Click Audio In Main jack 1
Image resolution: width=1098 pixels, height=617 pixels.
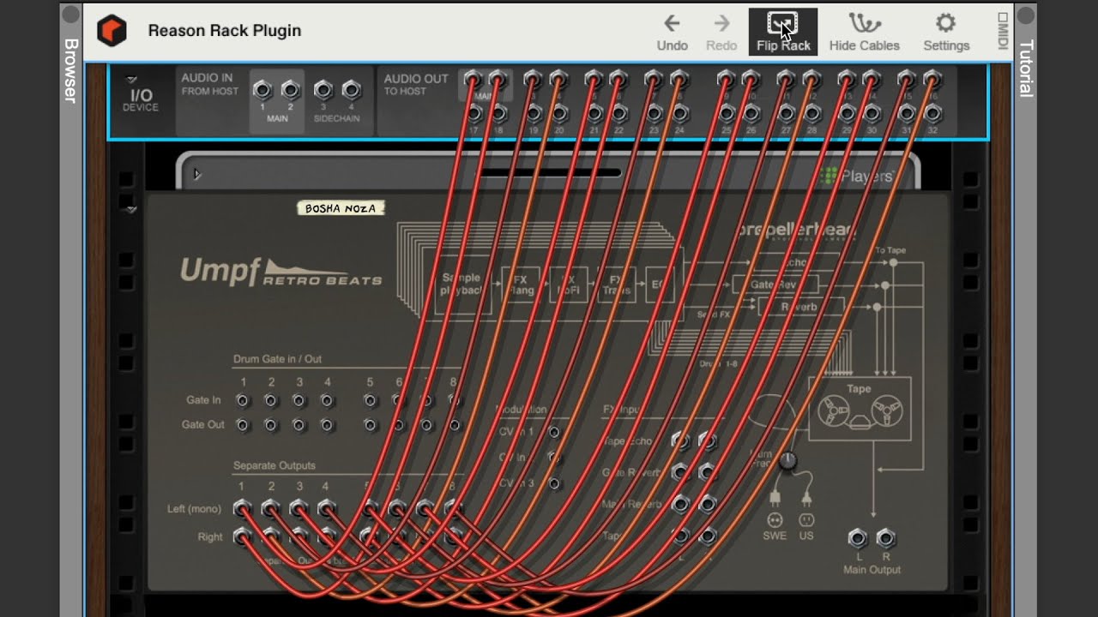pos(262,90)
